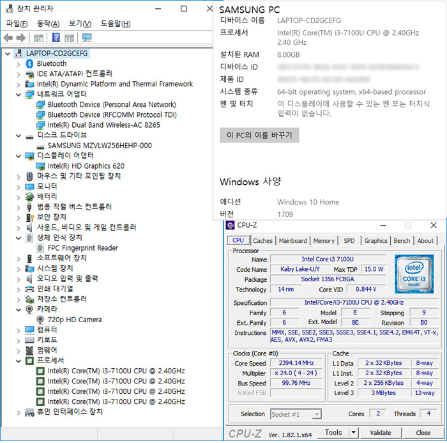Image resolution: width=447 pixels, height=443 pixels.
Task: Maximize the Device Manager window
Action: (184, 9)
